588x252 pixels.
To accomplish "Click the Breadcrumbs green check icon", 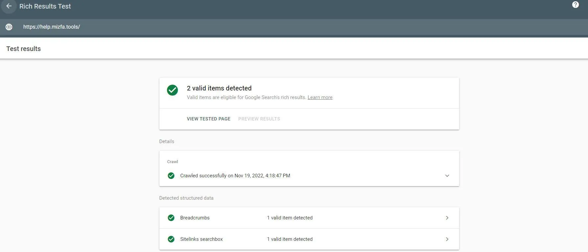I will point(171,218).
